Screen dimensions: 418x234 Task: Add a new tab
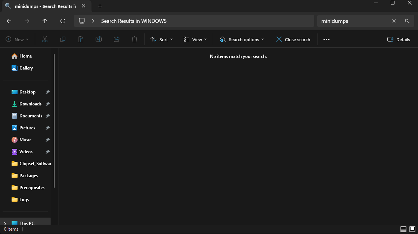pyautogui.click(x=100, y=6)
